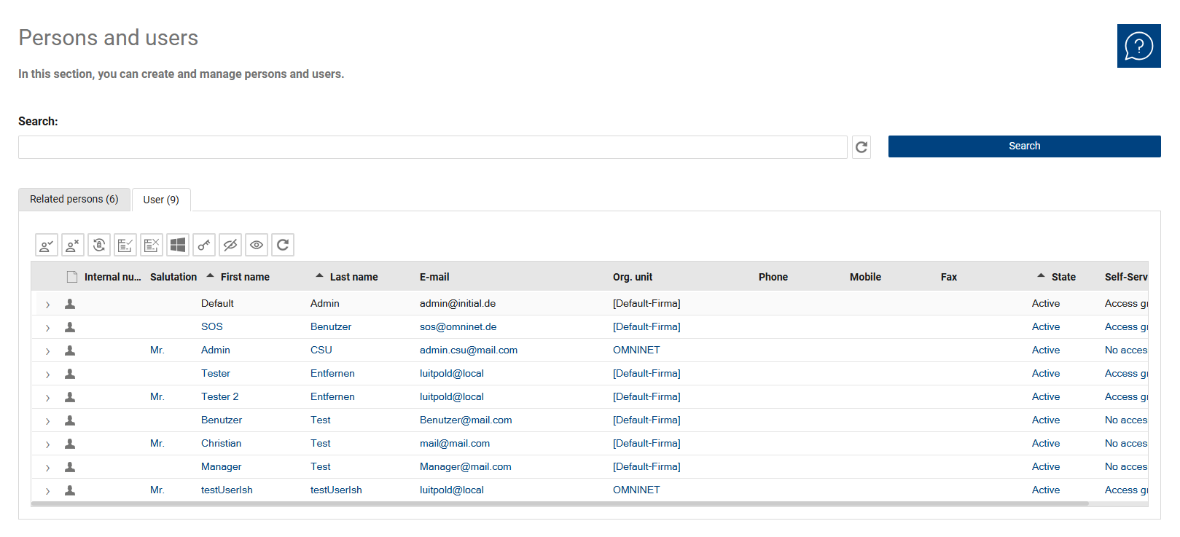Click the document icon in table header

pyautogui.click(x=72, y=277)
